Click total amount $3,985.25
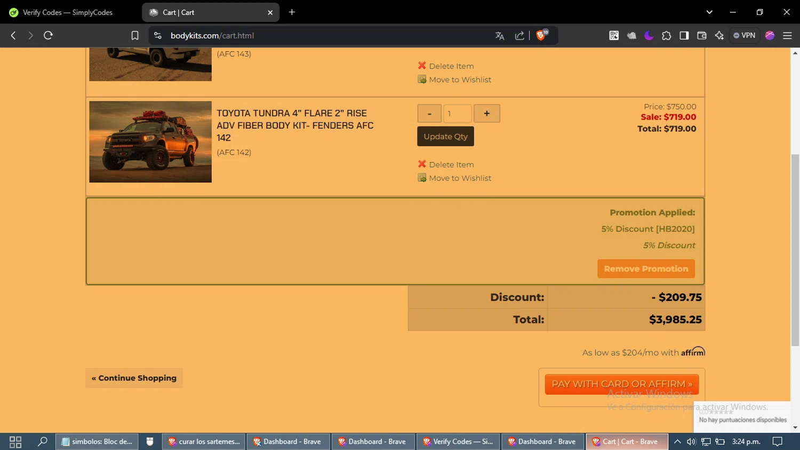The width and height of the screenshot is (800, 450). pyautogui.click(x=675, y=320)
